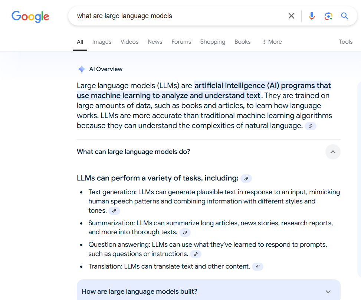Click highlighted text 'artificial intelligence (AI) programs that'

pyautogui.click(x=262, y=85)
